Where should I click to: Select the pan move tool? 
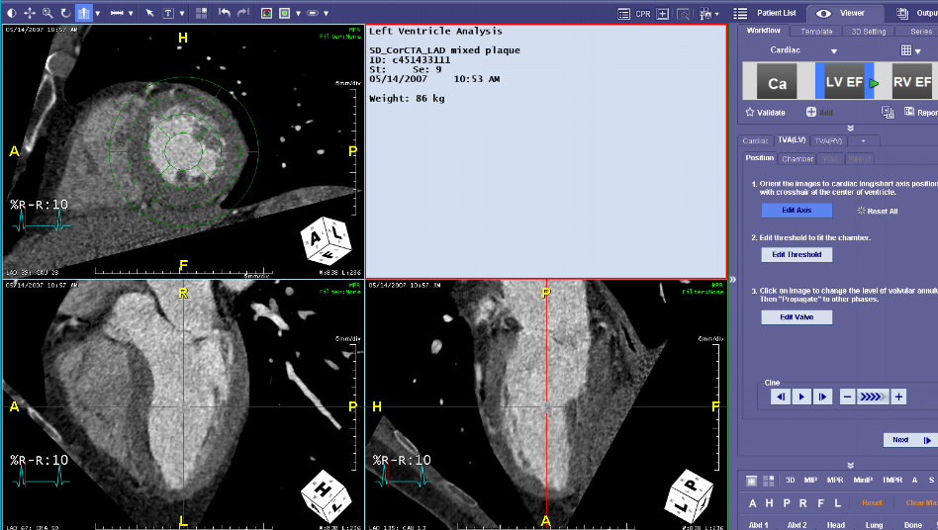click(30, 13)
